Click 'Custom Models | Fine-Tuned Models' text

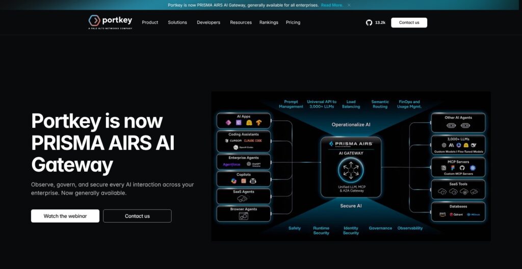458,151
